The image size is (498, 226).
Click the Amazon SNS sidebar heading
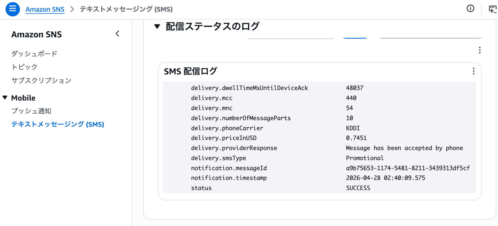tap(37, 34)
